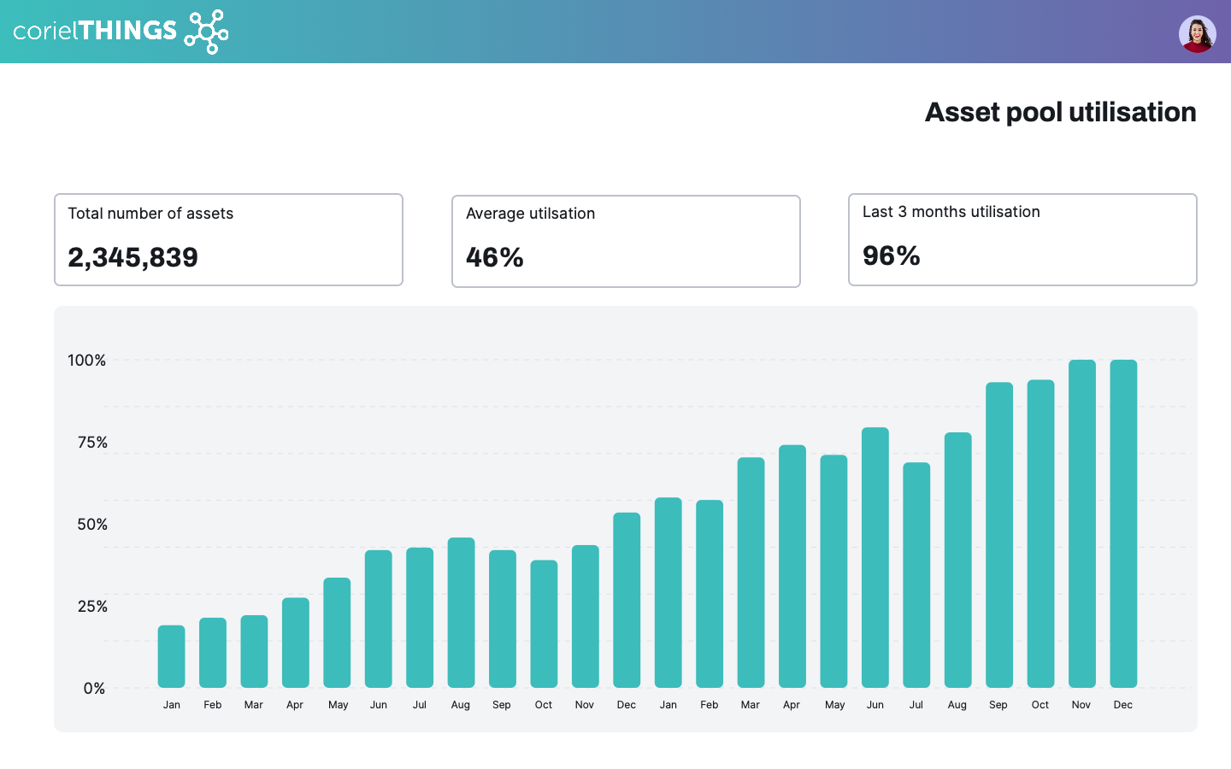Click the 100% y-axis label
This screenshot has width=1231, height=769.
87,361
